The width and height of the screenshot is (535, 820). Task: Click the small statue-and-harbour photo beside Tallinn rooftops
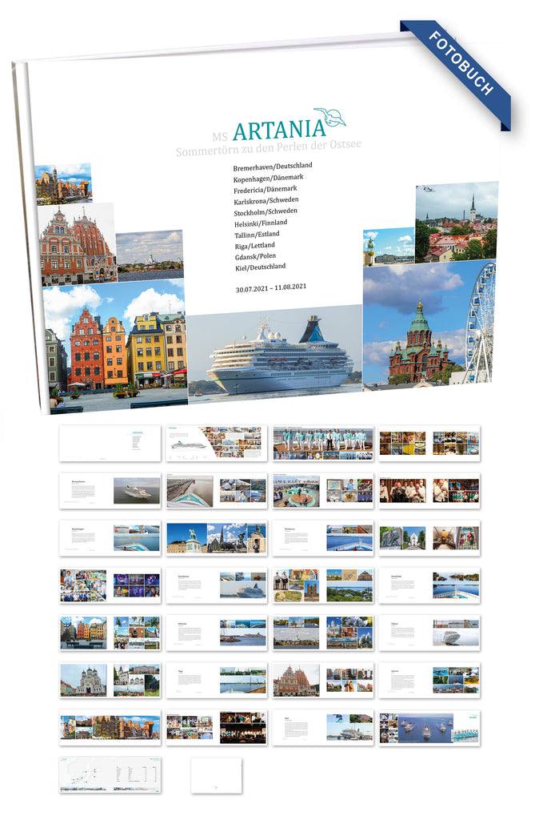(x=389, y=247)
